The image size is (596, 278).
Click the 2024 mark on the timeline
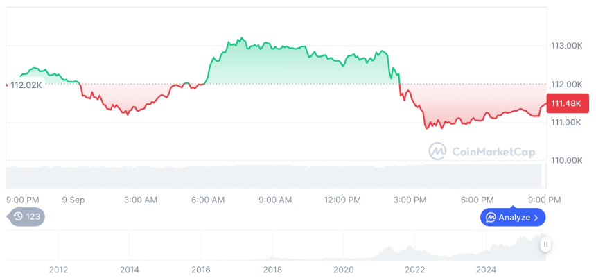coord(486,269)
